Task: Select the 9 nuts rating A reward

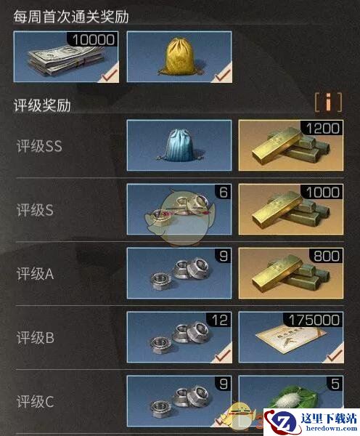Action: [x=179, y=273]
